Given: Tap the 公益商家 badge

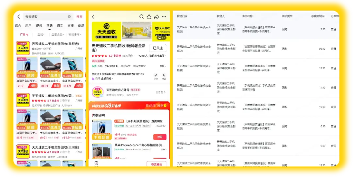Looking at the screenshot, I should (x=98, y=61).
